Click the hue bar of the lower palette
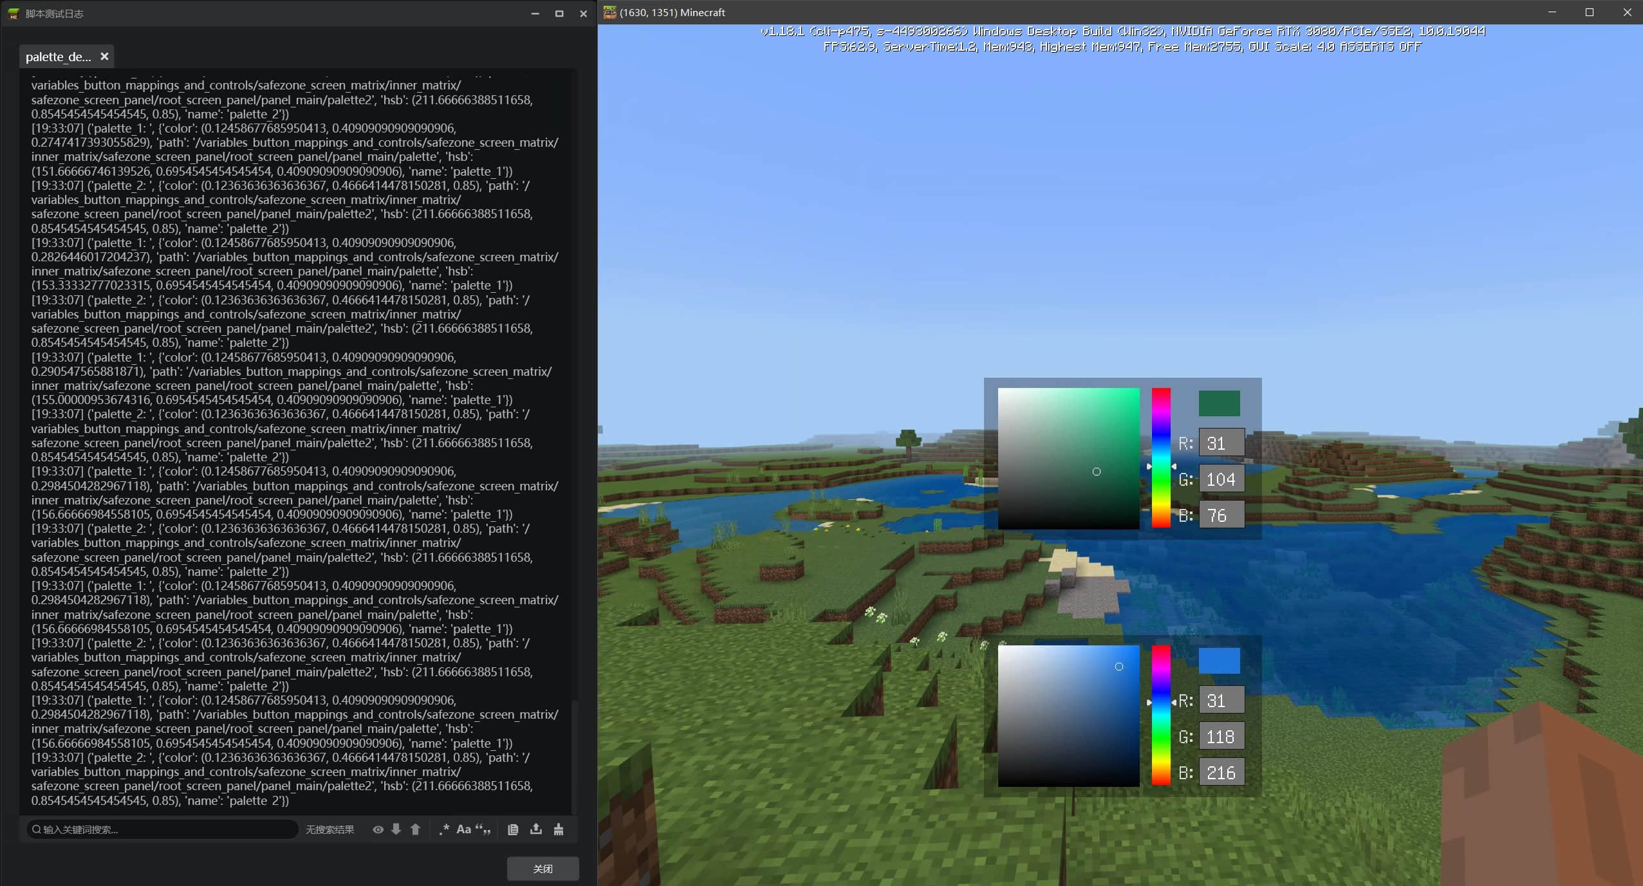 click(1161, 715)
